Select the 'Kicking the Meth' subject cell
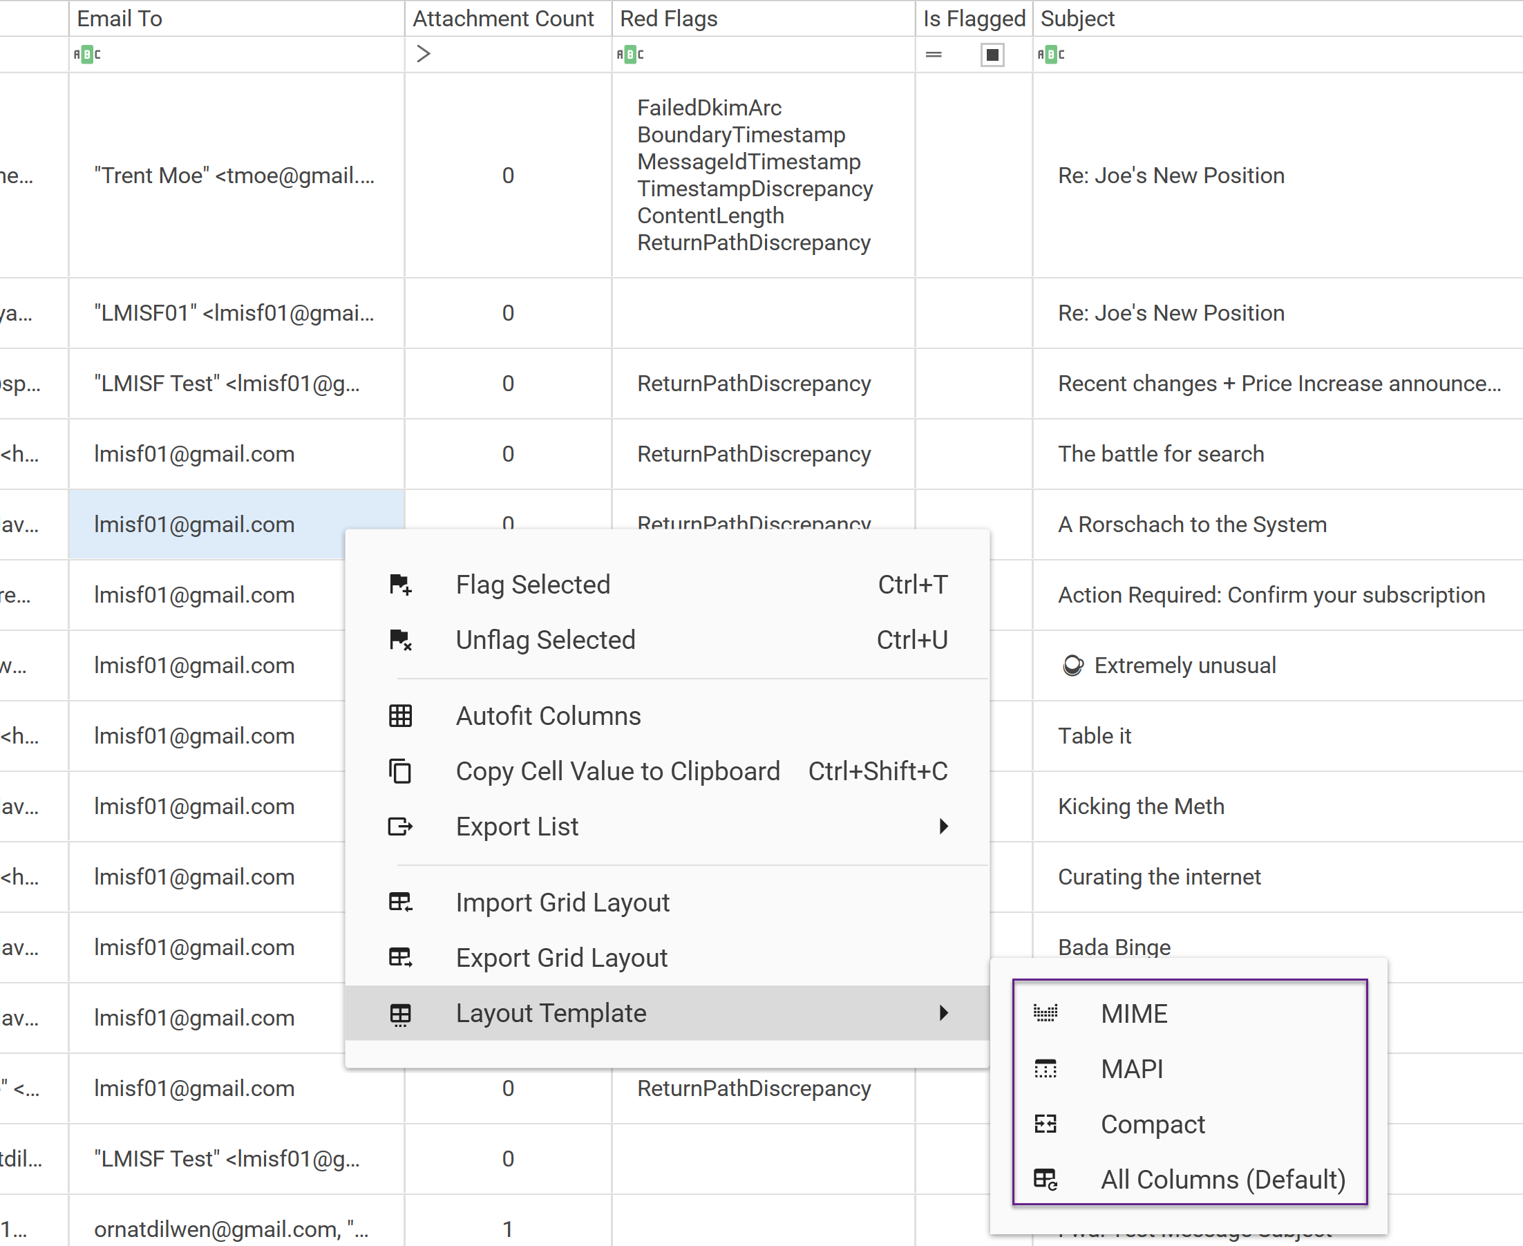Image resolution: width=1523 pixels, height=1246 pixels. [1141, 806]
